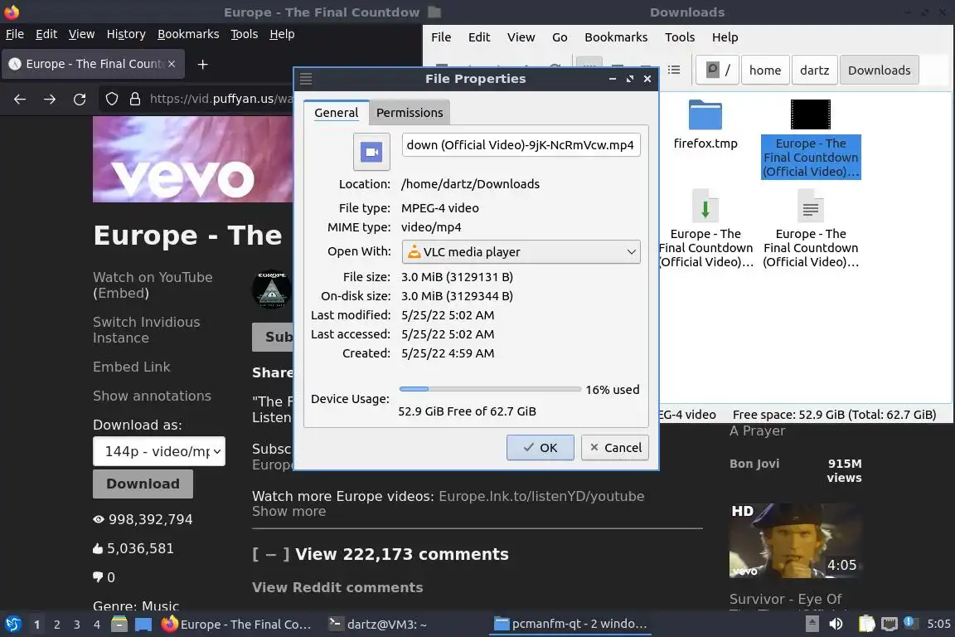Image resolution: width=955 pixels, height=637 pixels.
Task: Click the Firefox forward arrow
Action: point(50,100)
